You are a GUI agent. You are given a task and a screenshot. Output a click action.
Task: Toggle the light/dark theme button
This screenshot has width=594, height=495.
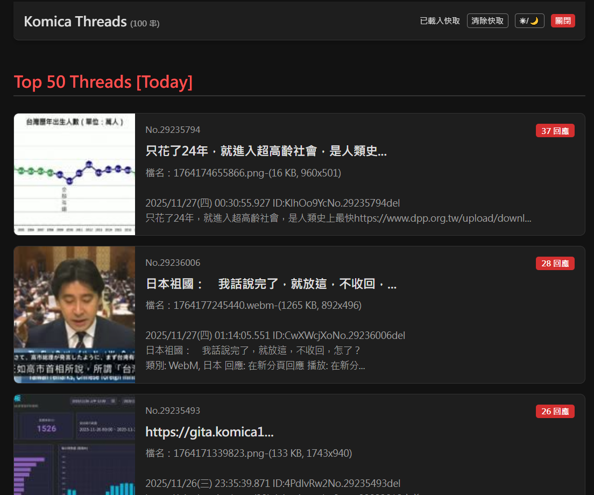pyautogui.click(x=529, y=21)
